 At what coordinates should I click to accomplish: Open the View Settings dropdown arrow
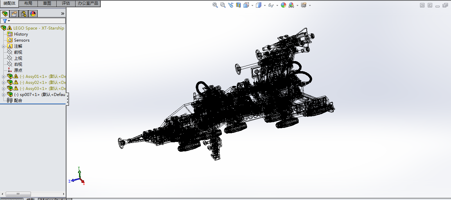(310, 5)
